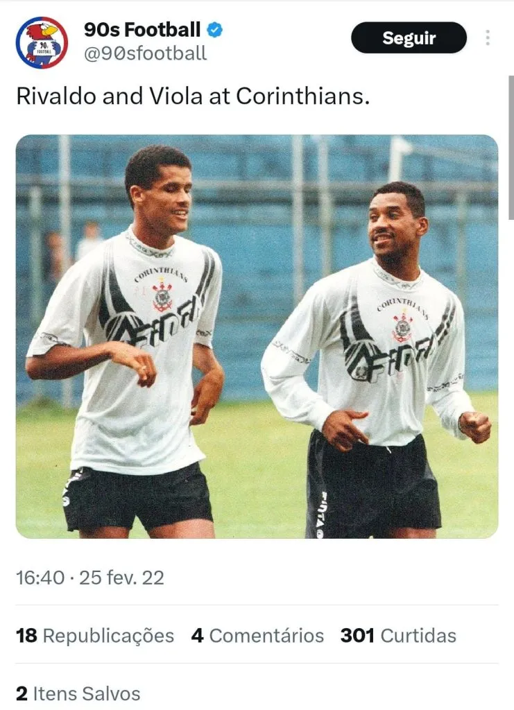This screenshot has height=710, width=514.
Task: View the 301 Curtidas list
Action: (398, 636)
